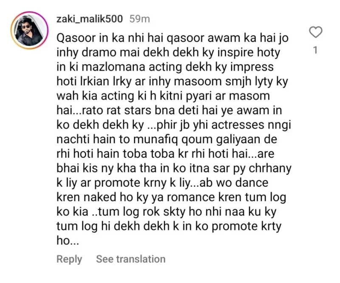
Task: Click the word mazlomana in the comment
Action: click(113, 67)
